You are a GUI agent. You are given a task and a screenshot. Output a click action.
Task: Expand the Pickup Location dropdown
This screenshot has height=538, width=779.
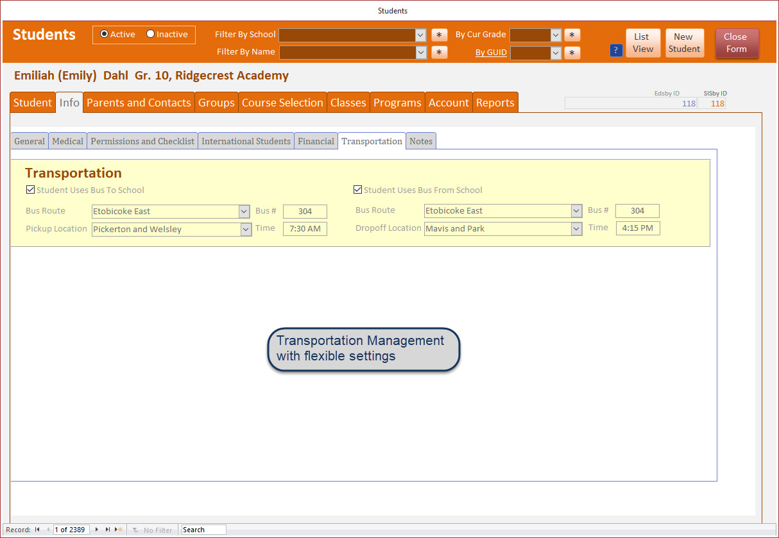tap(246, 230)
